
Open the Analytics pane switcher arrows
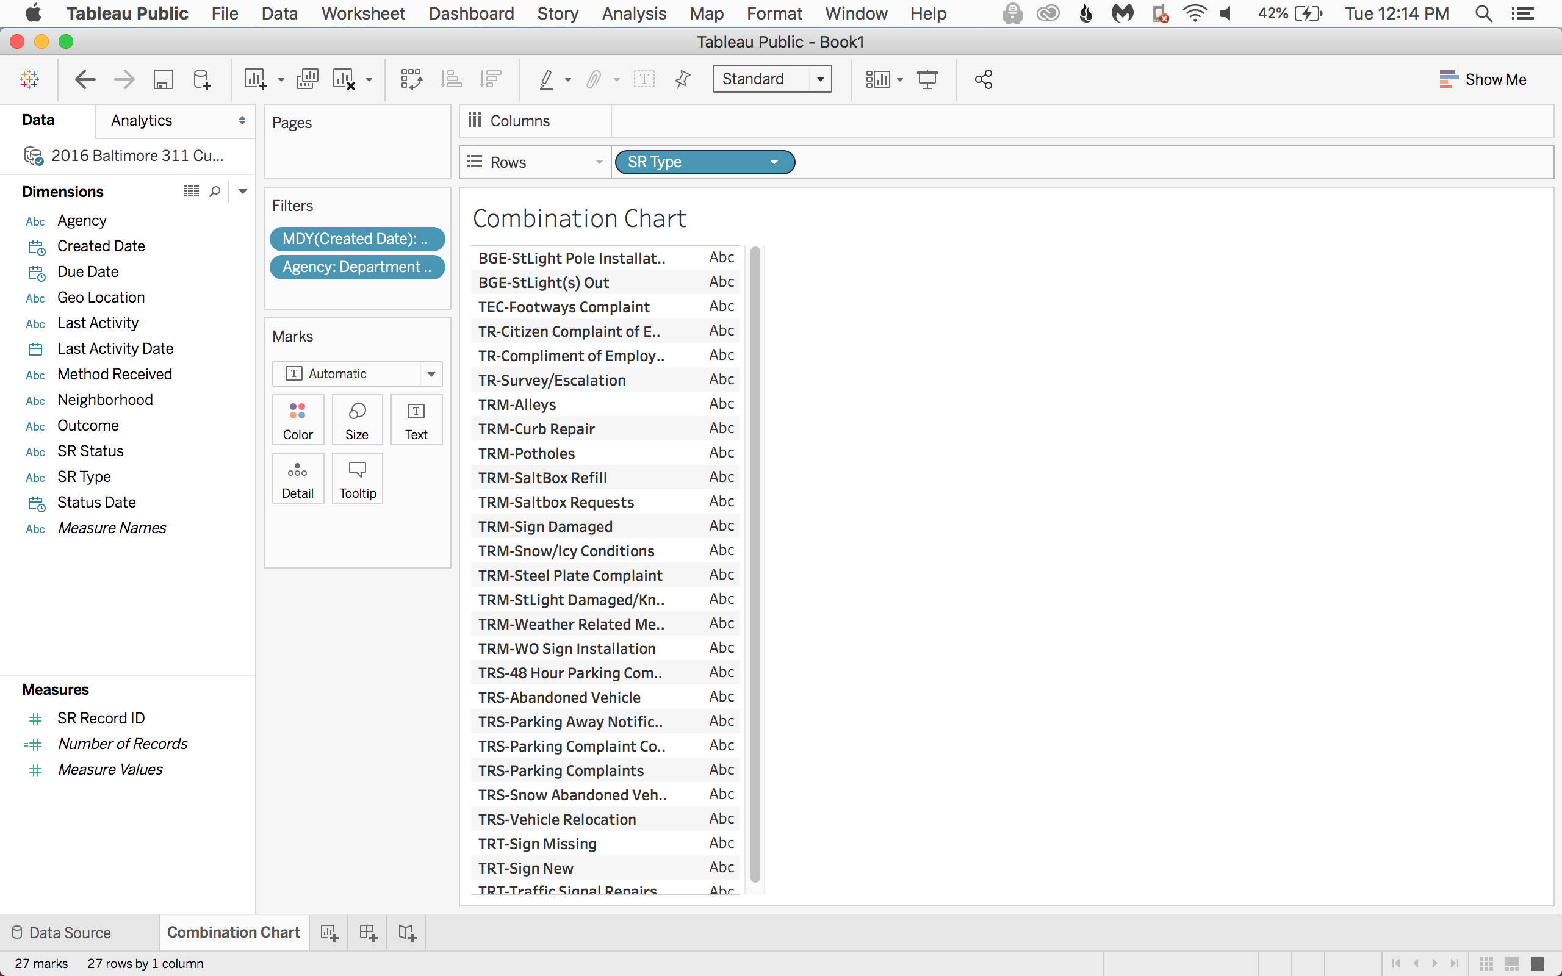pyautogui.click(x=242, y=121)
